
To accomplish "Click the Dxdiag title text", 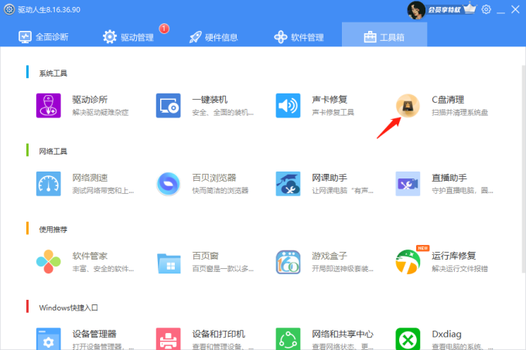I will [446, 334].
